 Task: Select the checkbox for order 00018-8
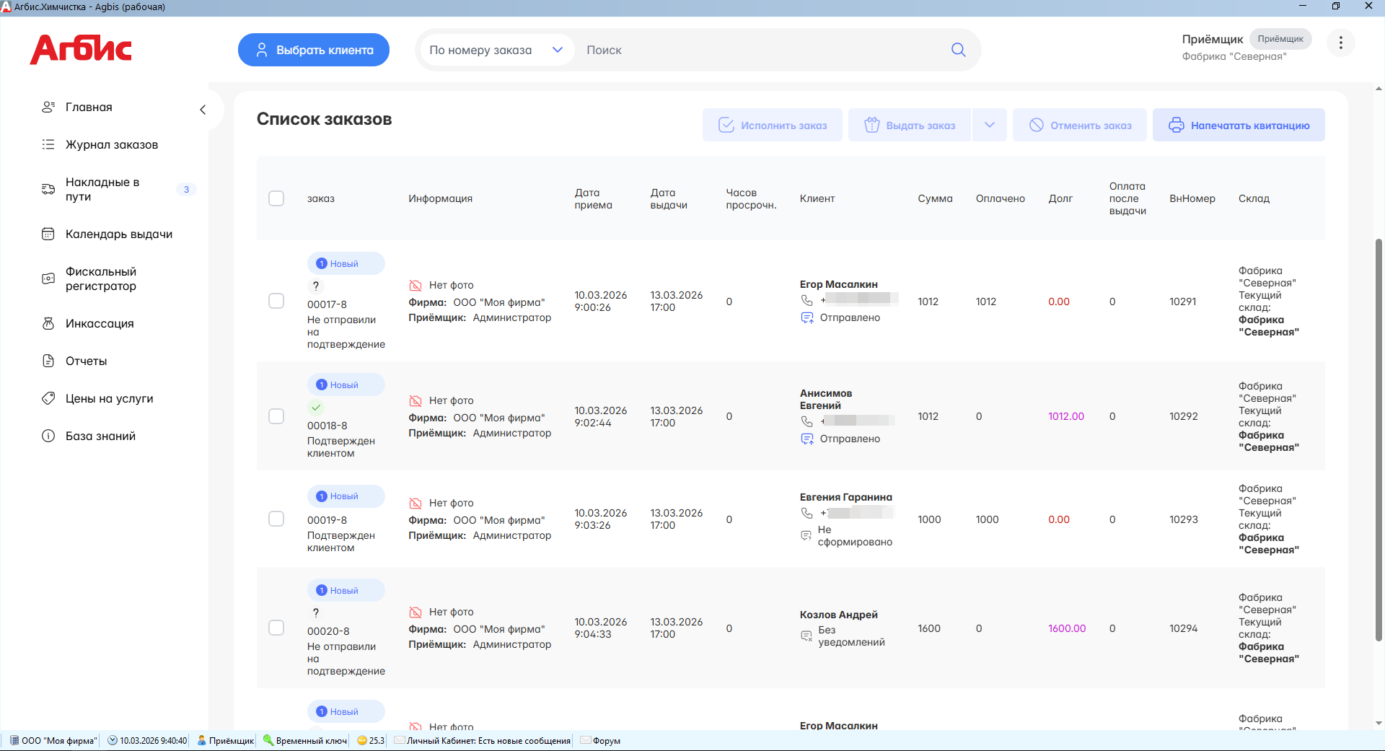click(276, 416)
